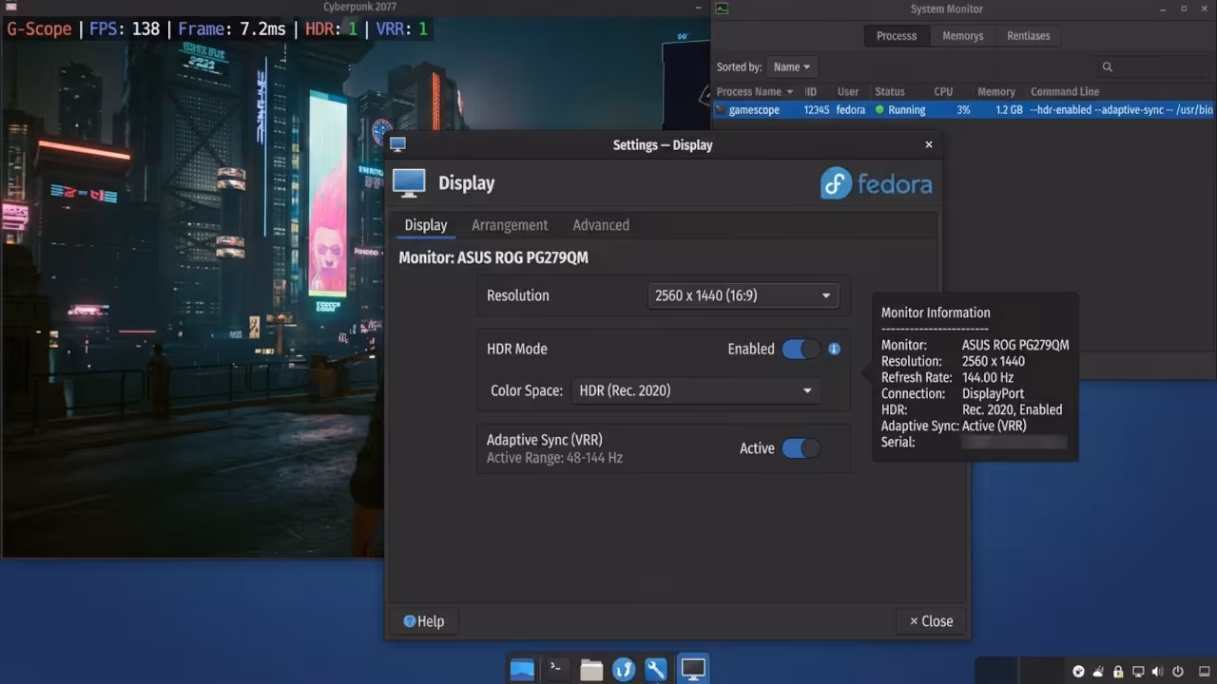Image resolution: width=1217 pixels, height=684 pixels.
Task: Click the CPU column header
Action: 943,92
